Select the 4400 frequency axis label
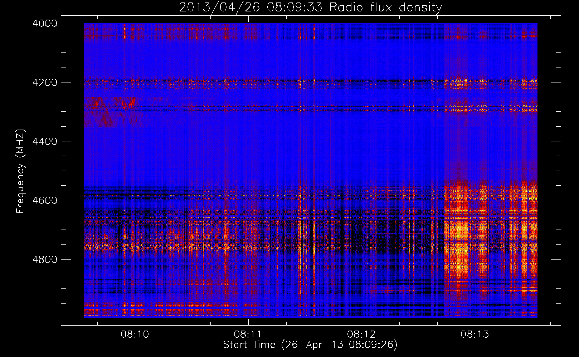Image resolution: width=579 pixels, height=357 pixels. [45, 141]
